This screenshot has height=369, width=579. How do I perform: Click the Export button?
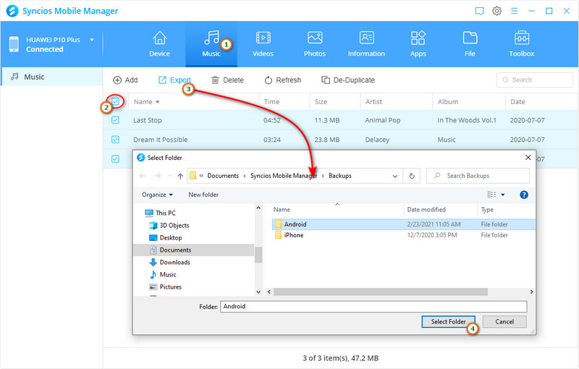coord(174,80)
